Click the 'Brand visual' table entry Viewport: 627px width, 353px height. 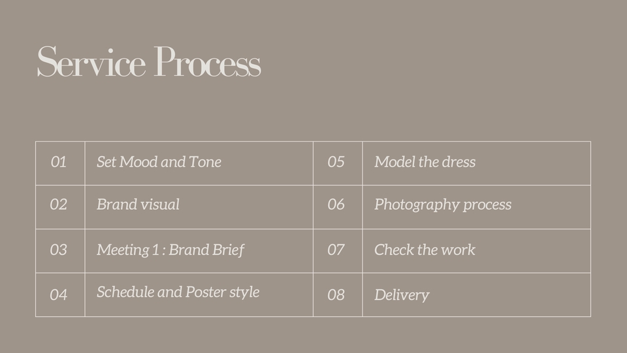coord(138,205)
